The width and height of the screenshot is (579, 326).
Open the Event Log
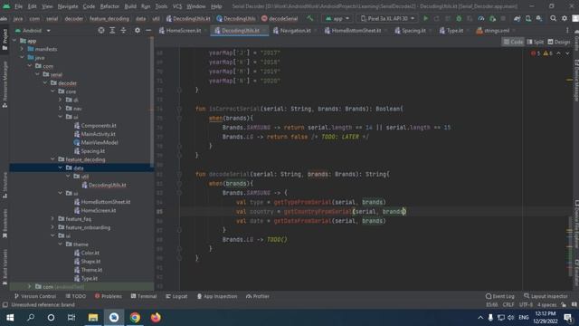pos(500,296)
